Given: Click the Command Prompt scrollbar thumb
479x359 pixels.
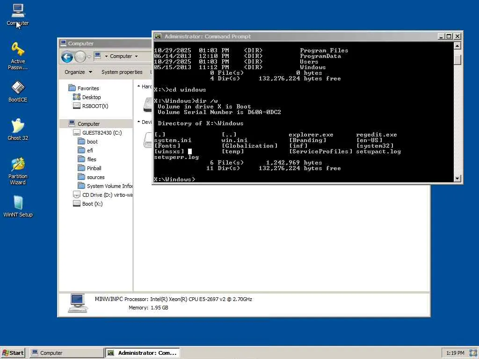Looking at the screenshot, I should tap(457, 59).
